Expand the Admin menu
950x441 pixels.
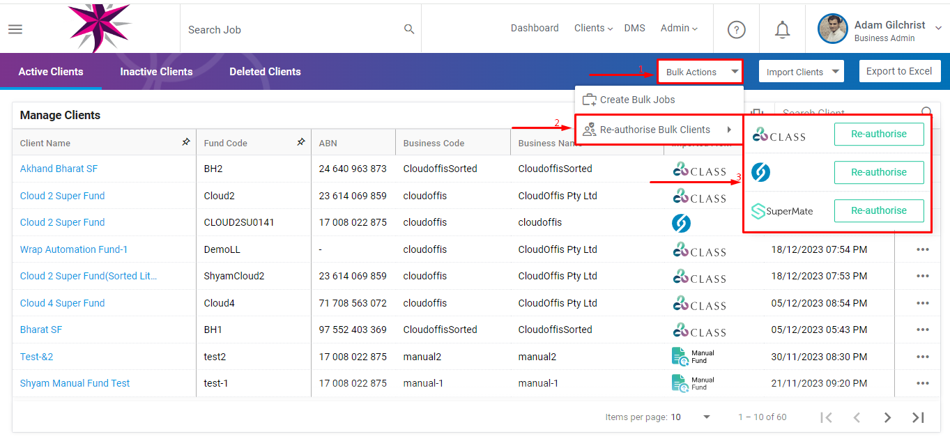pyautogui.click(x=679, y=29)
